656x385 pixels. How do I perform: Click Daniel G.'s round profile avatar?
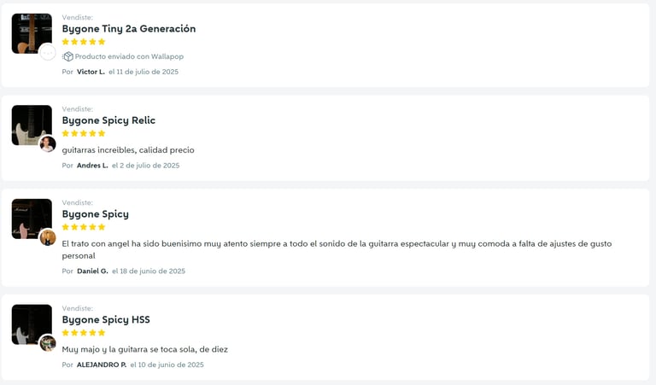(48, 237)
